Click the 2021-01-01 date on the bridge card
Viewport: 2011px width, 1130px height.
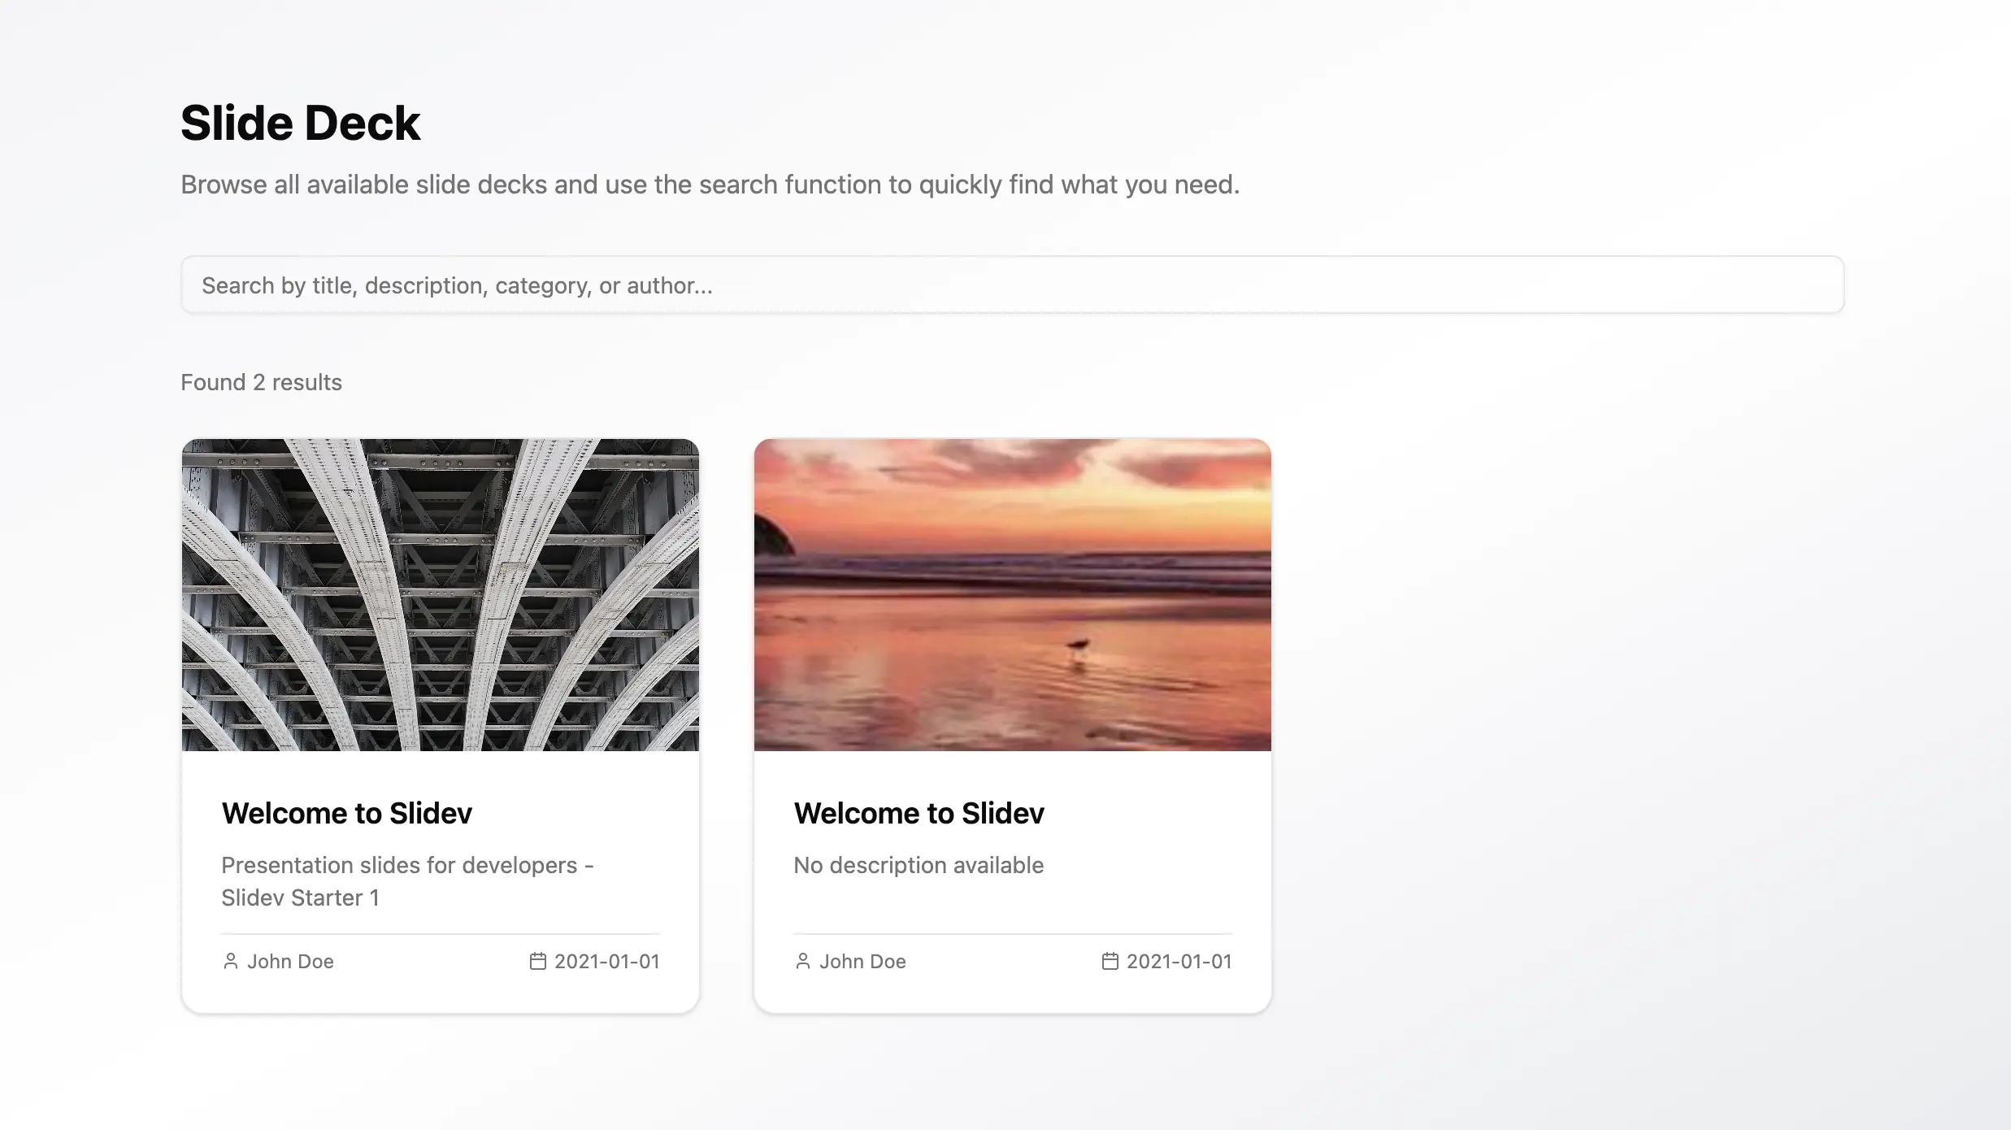tap(606, 961)
